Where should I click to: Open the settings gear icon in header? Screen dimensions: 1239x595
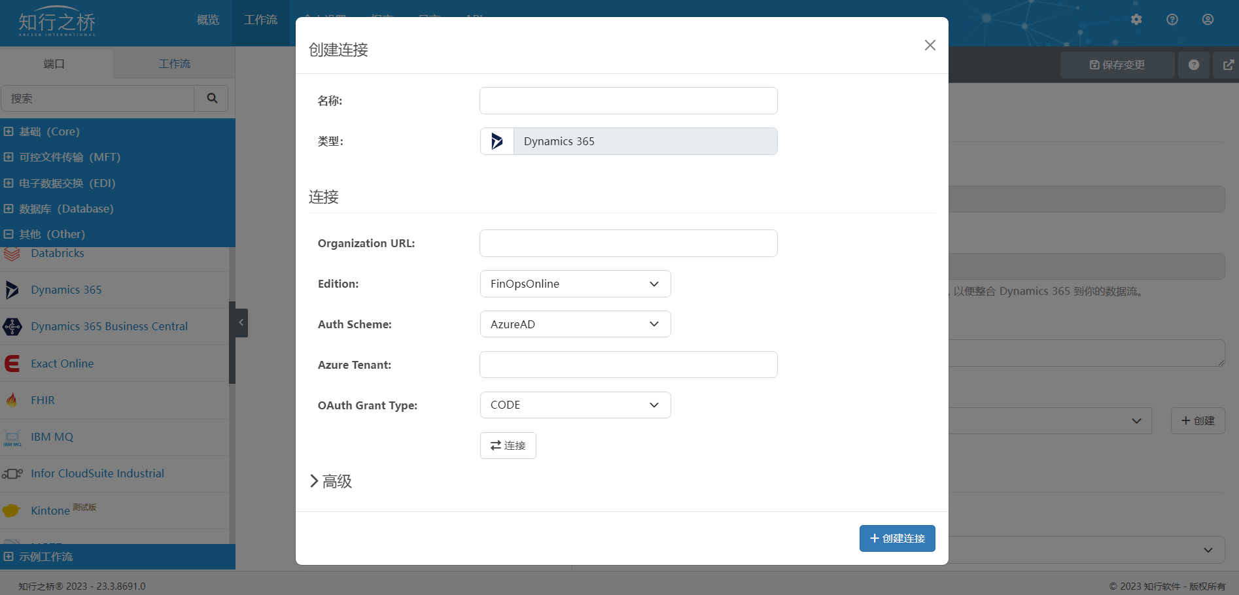[x=1136, y=20]
